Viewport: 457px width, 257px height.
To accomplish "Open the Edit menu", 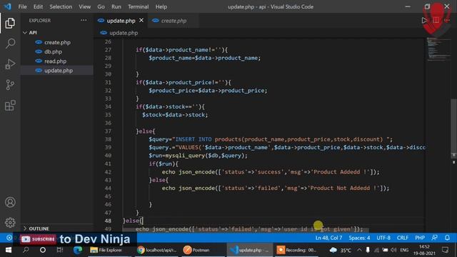I will tap(38, 6).
